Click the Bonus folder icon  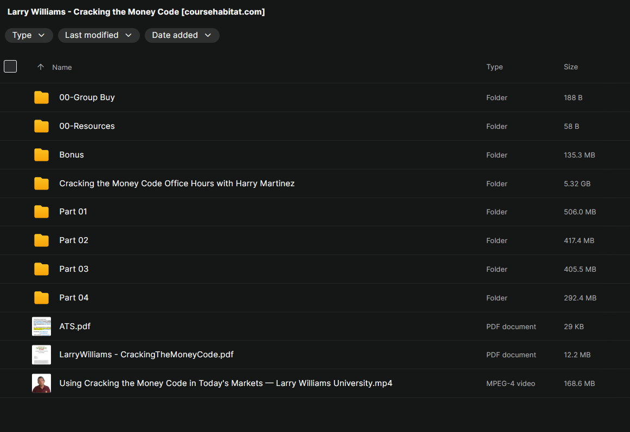[41, 155]
